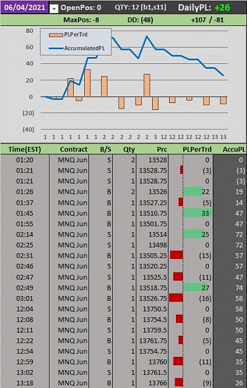Select the 06/04/2021 date cell
The width and height of the screenshot is (247, 388).
(x=24, y=7)
